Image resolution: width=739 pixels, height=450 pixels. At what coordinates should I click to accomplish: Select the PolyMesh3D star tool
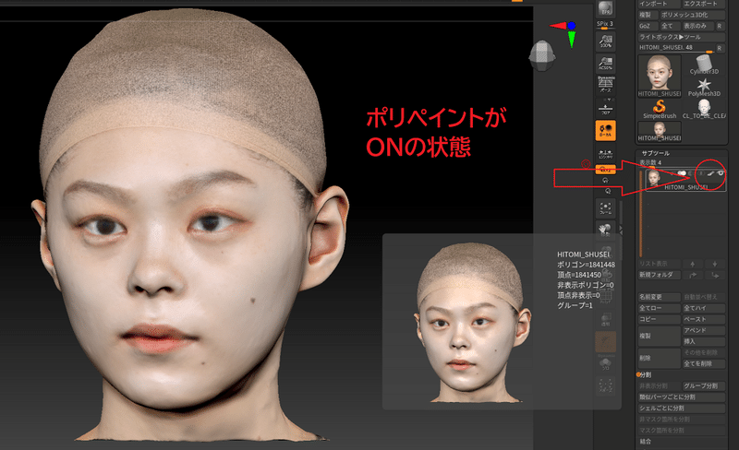point(704,87)
